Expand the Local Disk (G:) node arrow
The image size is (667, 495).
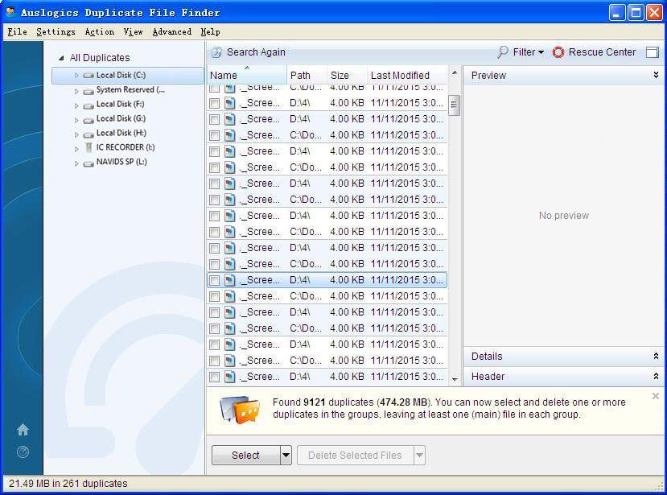click(x=76, y=120)
